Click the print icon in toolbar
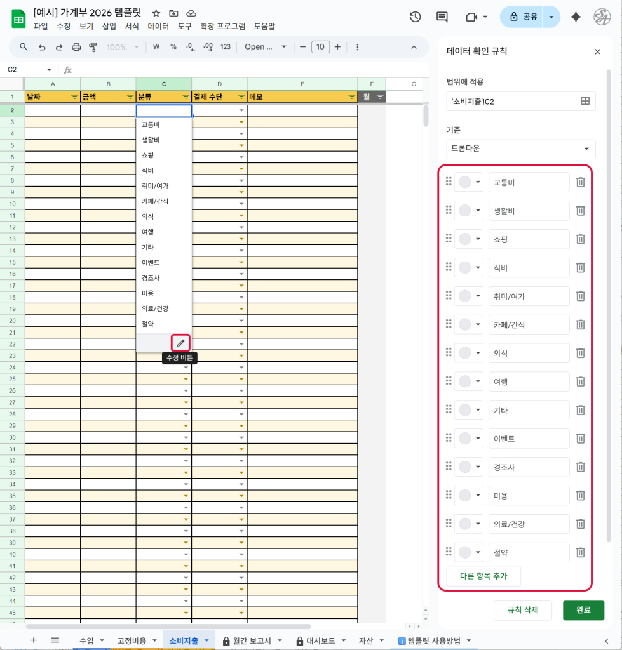The height and width of the screenshot is (650, 622). pyautogui.click(x=76, y=47)
